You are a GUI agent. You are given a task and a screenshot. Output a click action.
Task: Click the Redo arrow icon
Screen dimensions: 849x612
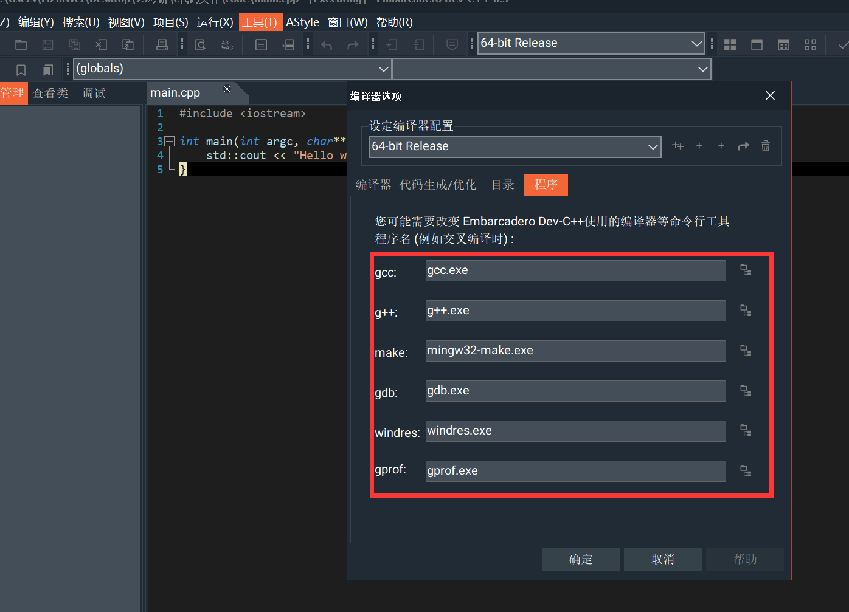click(353, 45)
